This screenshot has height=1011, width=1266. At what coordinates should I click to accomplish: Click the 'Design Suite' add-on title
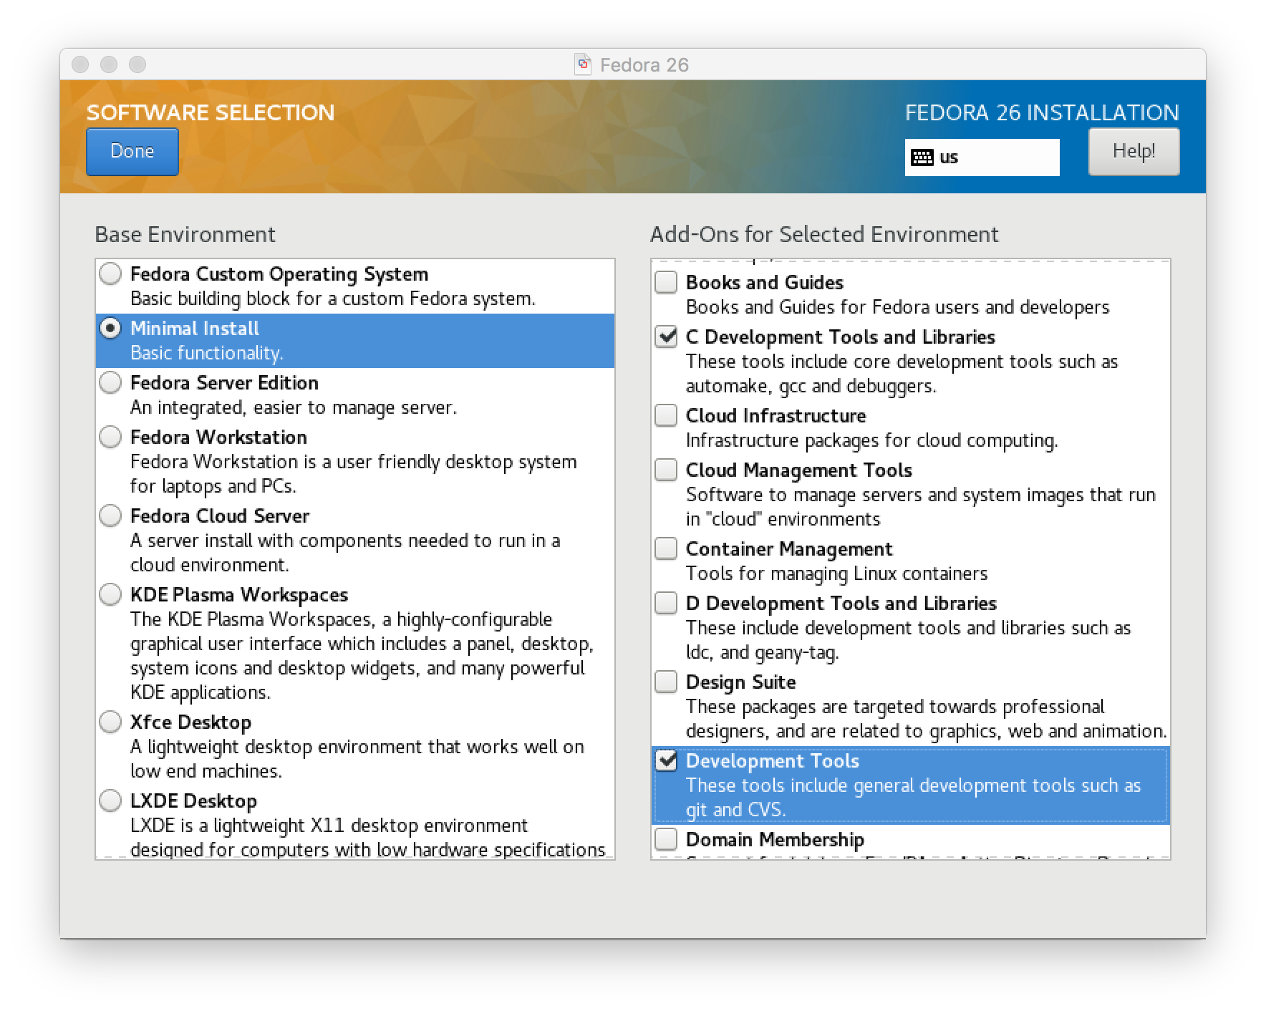(740, 682)
